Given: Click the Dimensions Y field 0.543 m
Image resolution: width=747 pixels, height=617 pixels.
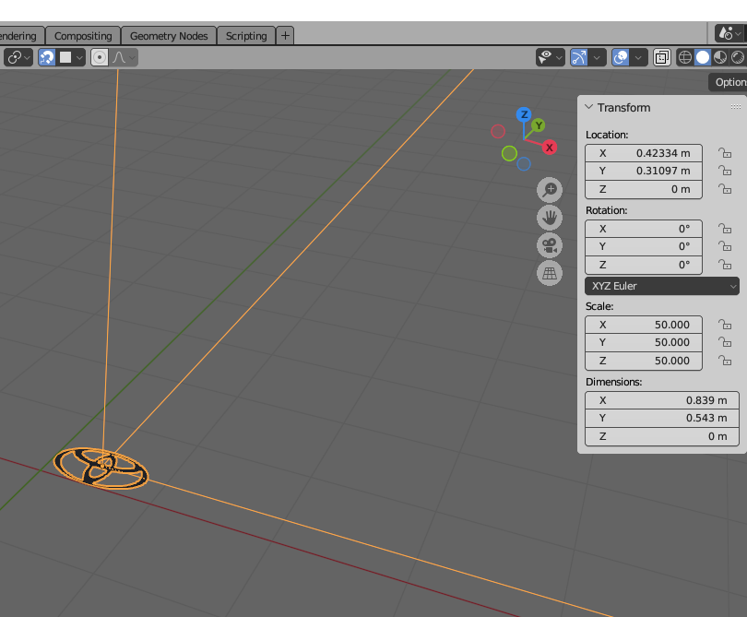Looking at the screenshot, I should point(662,419).
